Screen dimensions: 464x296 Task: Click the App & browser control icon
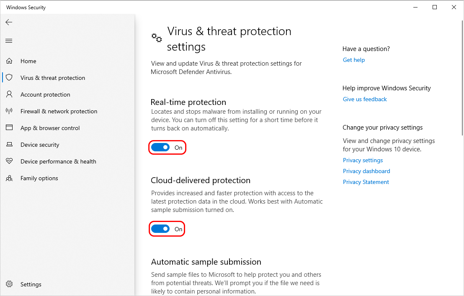[9, 128]
